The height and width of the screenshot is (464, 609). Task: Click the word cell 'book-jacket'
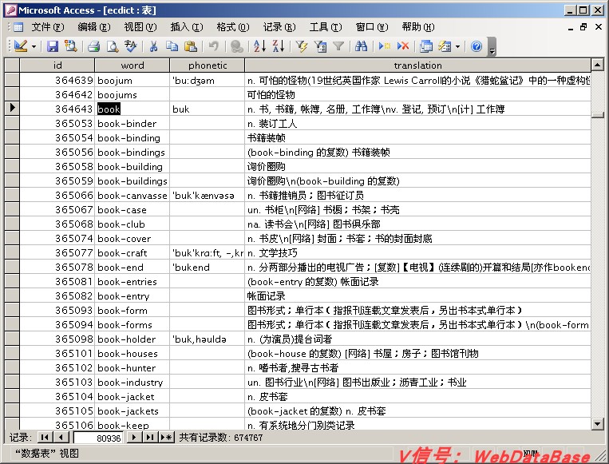(132, 396)
